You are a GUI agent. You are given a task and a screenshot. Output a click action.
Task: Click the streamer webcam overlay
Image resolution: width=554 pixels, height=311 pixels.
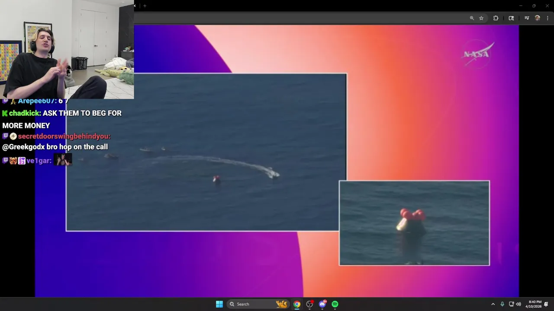point(67,49)
